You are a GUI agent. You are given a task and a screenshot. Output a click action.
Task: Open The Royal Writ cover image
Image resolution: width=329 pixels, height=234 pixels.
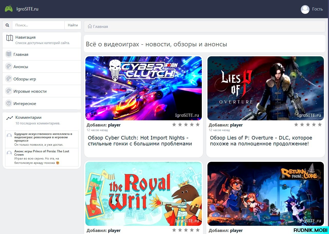click(x=144, y=194)
